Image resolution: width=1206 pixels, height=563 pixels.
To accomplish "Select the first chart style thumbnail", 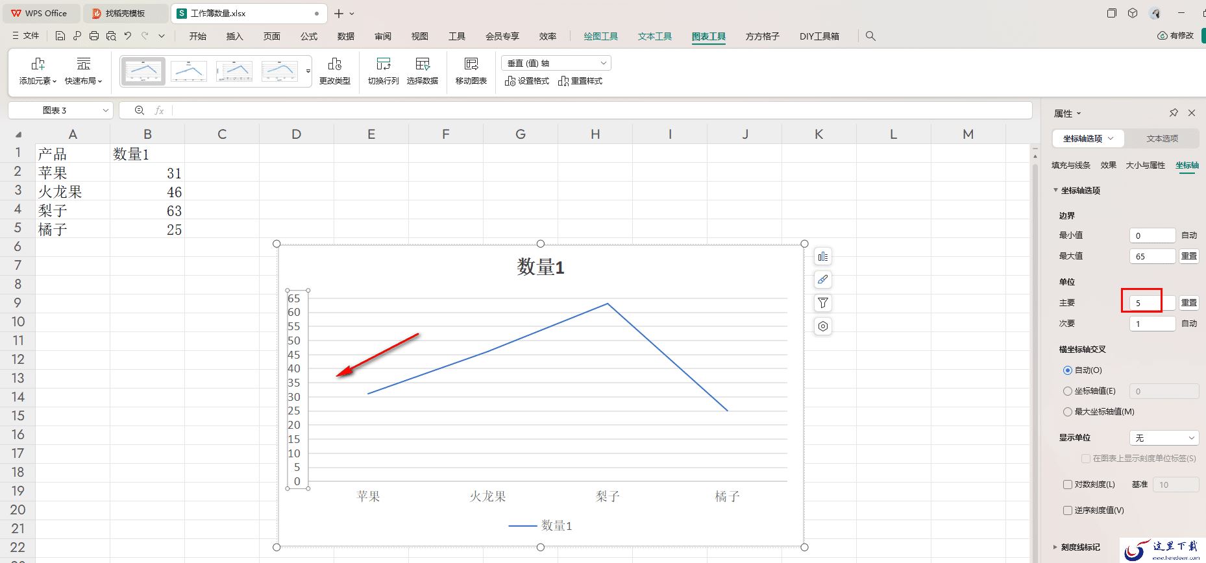I will click(x=143, y=71).
